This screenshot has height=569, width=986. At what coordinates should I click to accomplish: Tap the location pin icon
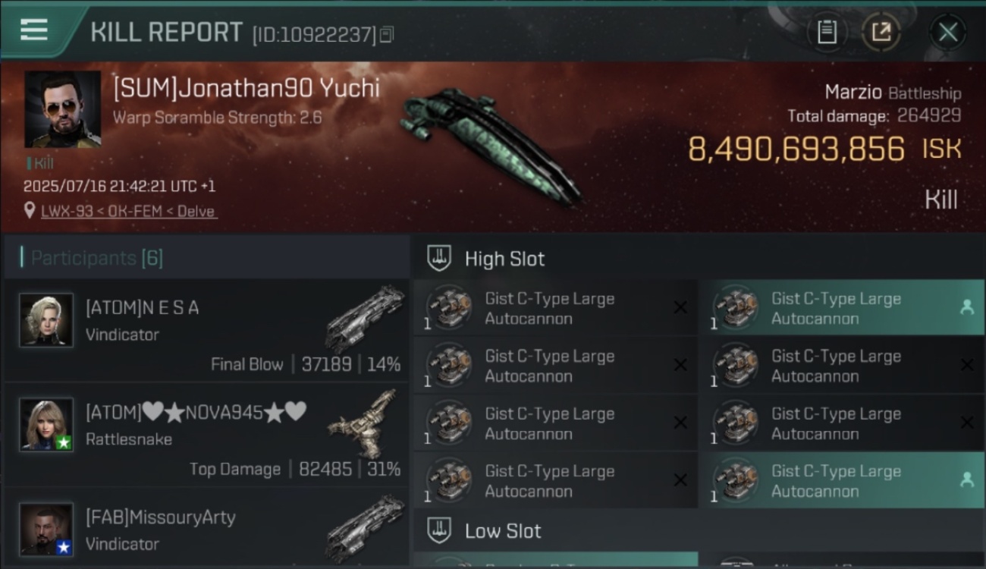(x=30, y=211)
